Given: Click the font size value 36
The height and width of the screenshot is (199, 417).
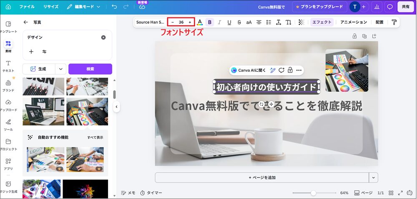Looking at the screenshot, I should 181,22.
